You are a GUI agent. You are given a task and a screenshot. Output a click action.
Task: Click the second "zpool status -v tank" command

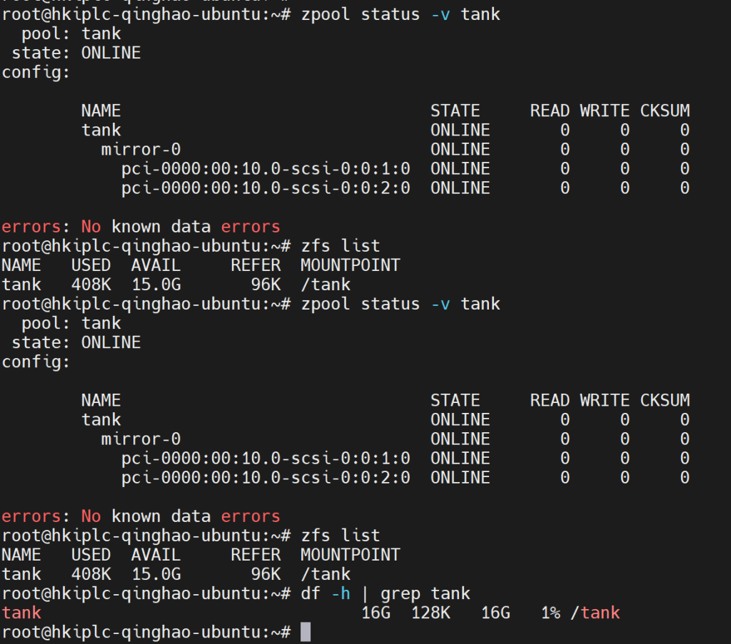[400, 304]
